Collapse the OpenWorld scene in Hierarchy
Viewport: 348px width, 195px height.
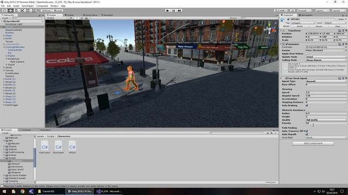(2, 21)
